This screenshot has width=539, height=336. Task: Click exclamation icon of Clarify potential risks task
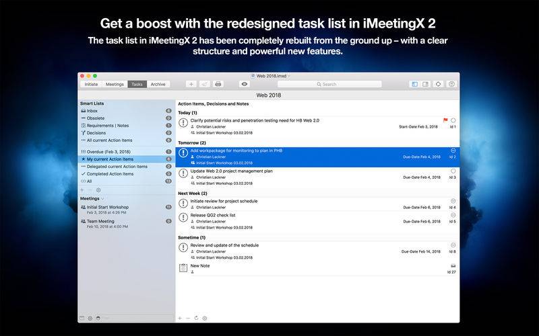[x=183, y=122]
